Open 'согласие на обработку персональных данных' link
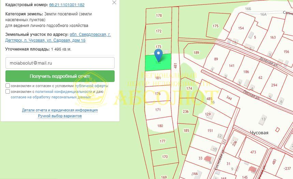Screen dimensions: 293x179 [50, 97]
